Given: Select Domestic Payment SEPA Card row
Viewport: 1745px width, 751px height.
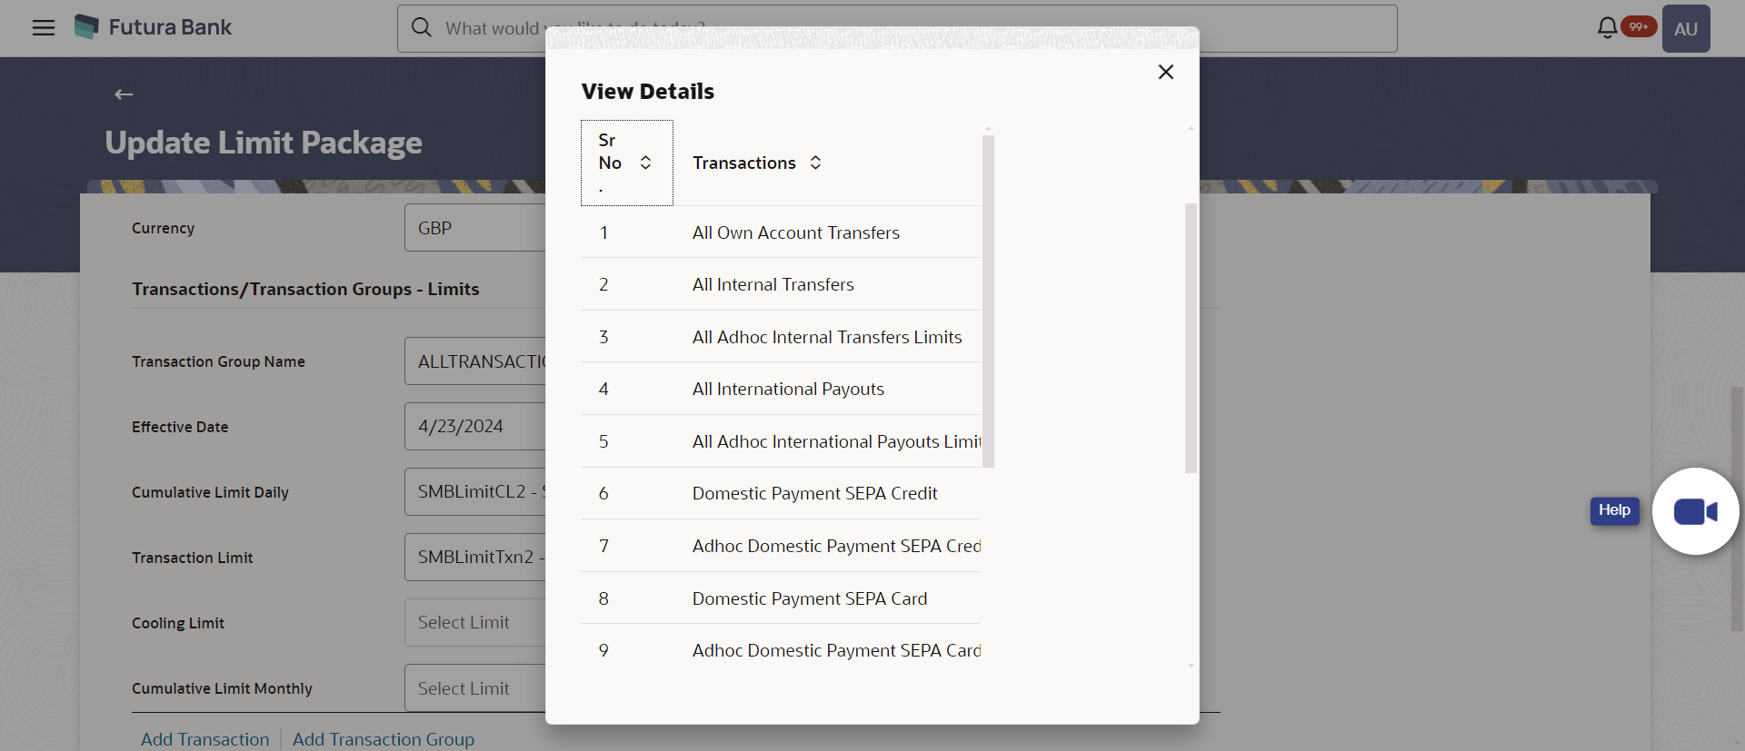Looking at the screenshot, I should tap(809, 598).
